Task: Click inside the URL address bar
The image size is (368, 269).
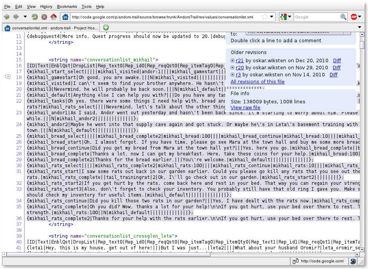Action: (x=164, y=17)
